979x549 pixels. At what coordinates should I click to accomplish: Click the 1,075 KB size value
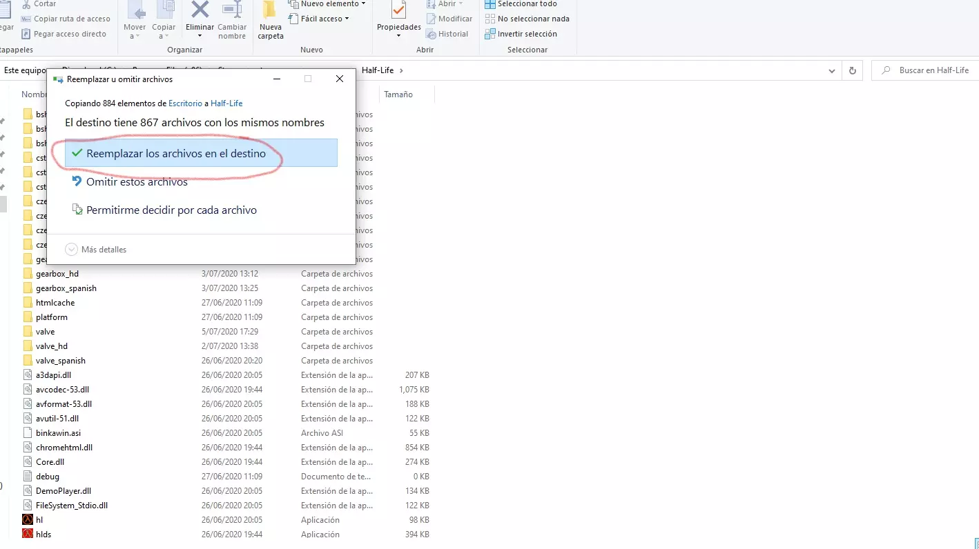[414, 390]
